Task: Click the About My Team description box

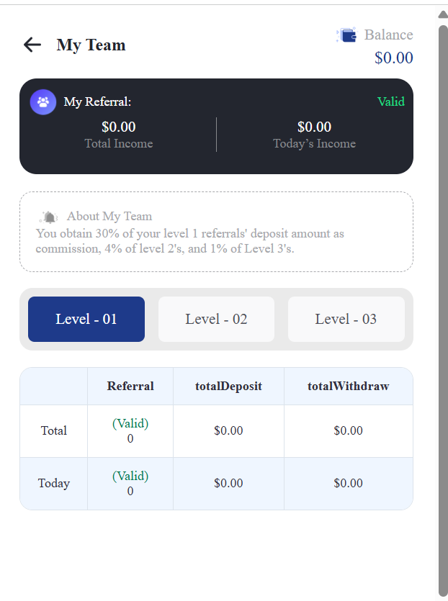Action: tap(216, 232)
